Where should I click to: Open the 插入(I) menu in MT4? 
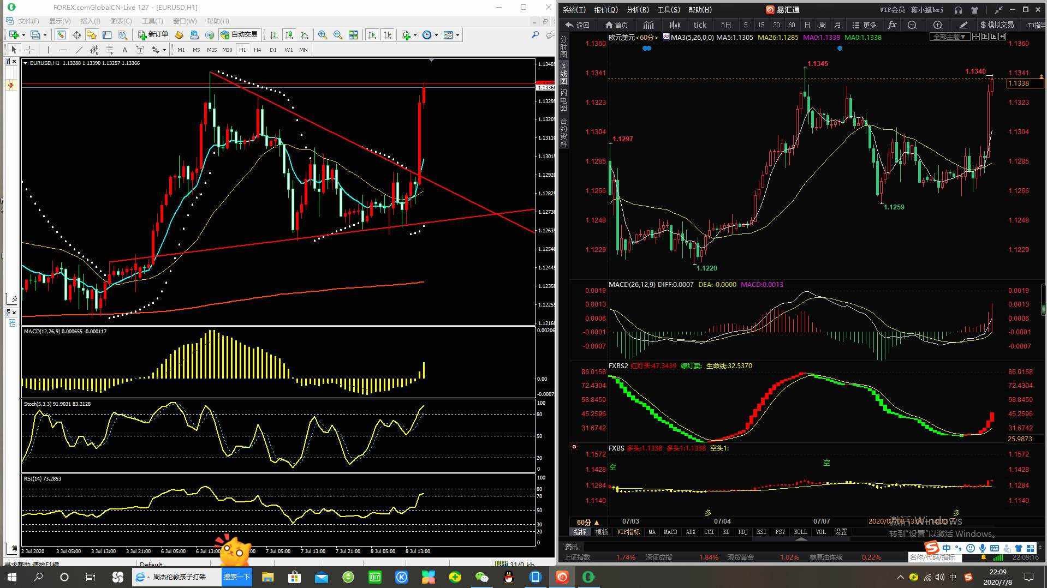click(x=90, y=21)
